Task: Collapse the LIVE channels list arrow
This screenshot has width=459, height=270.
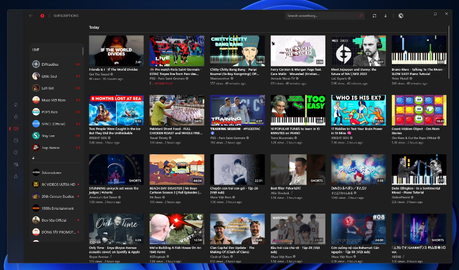Action: click(33, 158)
